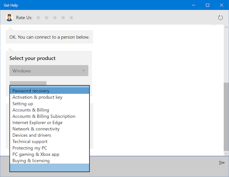Click the 'Select your product' heading
The height and width of the screenshot is (177, 229).
[x=33, y=58]
